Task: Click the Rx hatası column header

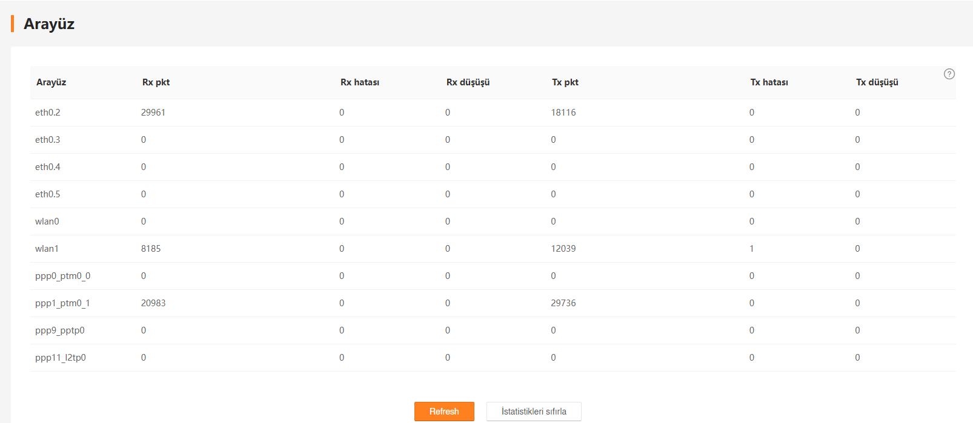Action: (360, 82)
